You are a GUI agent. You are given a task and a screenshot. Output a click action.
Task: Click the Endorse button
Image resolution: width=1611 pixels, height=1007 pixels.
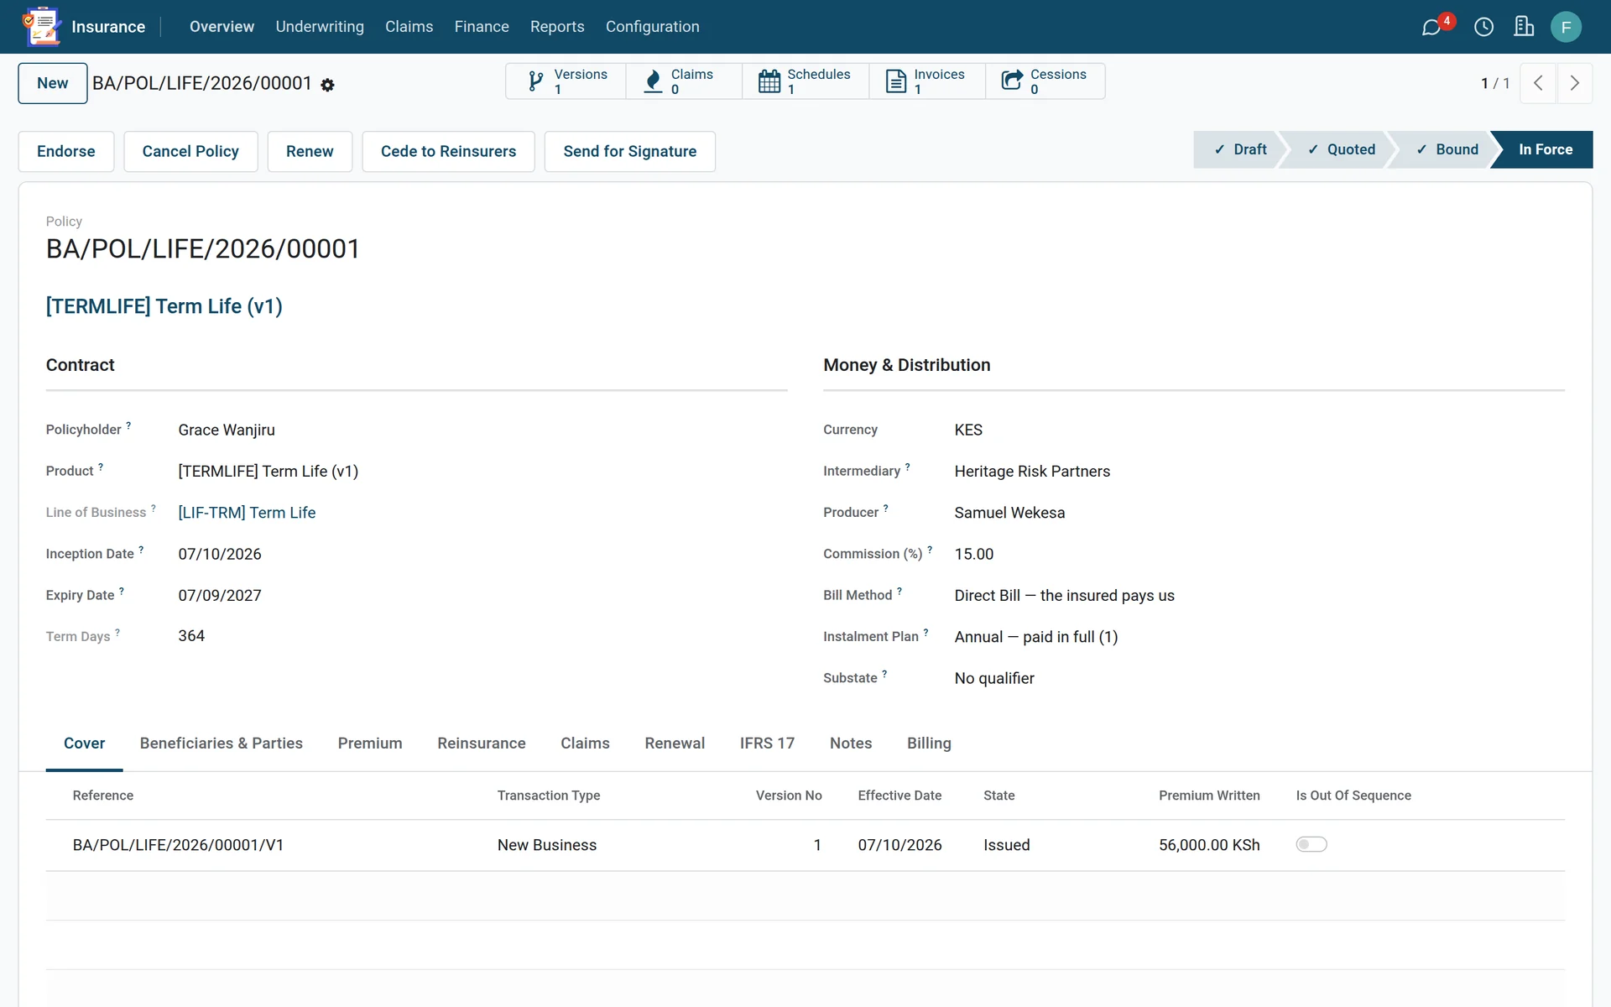[66, 151]
